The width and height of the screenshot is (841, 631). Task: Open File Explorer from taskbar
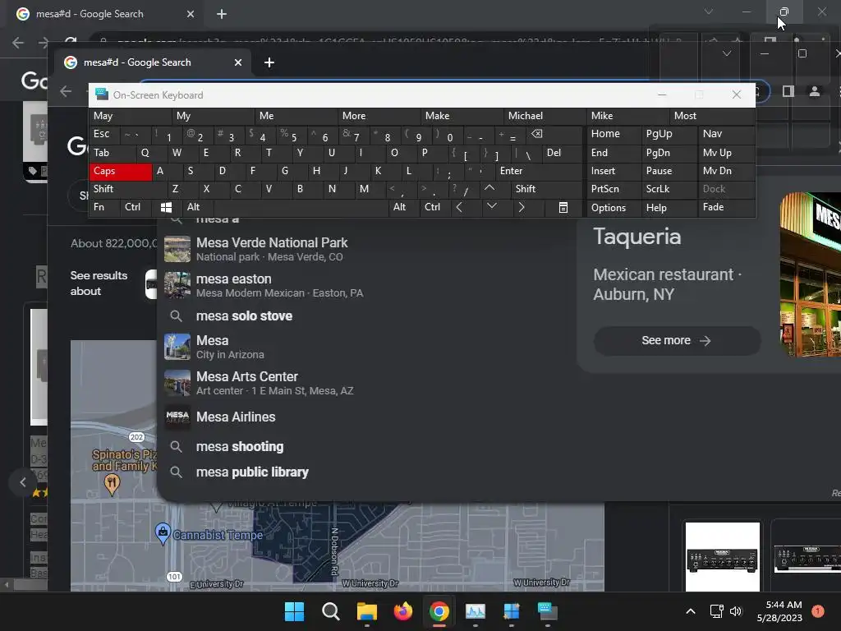pos(367,611)
